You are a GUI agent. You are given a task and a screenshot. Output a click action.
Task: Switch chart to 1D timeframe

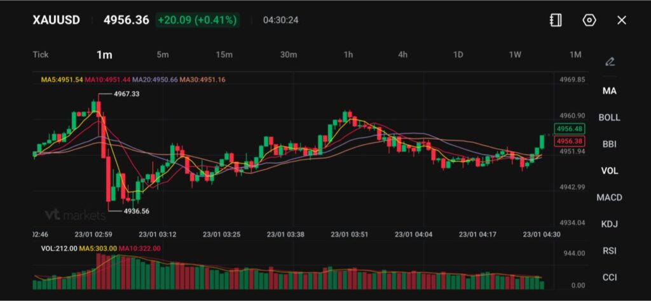[458, 55]
